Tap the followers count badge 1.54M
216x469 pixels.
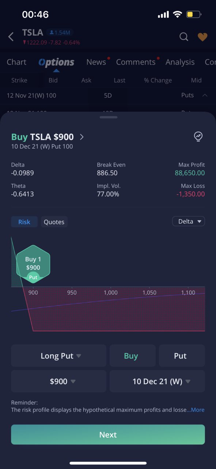(60, 33)
